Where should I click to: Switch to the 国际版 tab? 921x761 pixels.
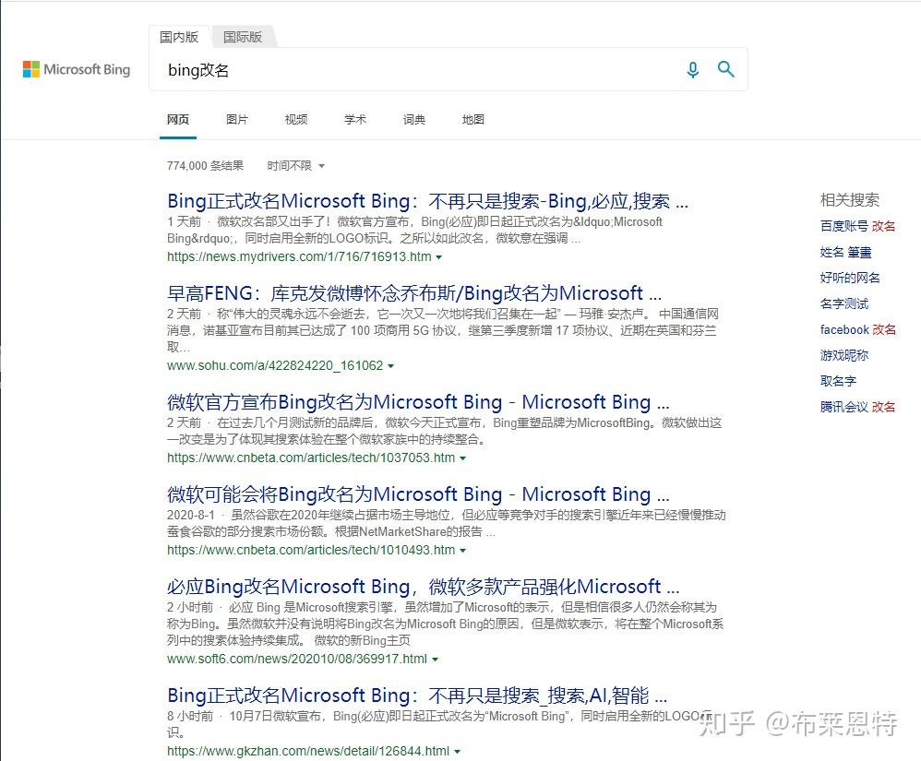click(x=242, y=37)
